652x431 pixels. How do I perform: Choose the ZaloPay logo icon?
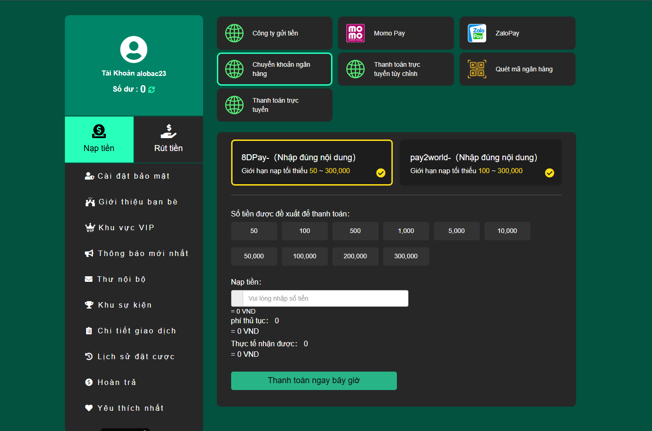477,33
